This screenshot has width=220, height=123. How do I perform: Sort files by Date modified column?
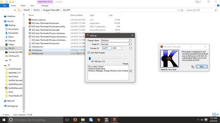click(x=76, y=15)
